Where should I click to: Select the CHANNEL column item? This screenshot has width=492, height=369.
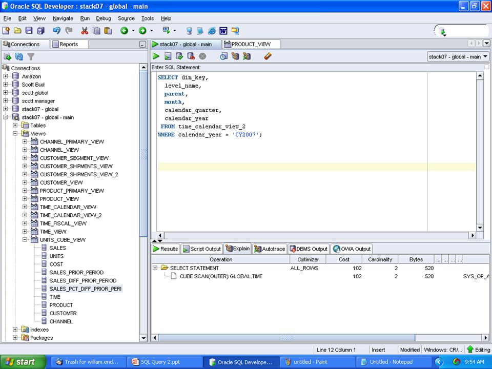coord(61,321)
